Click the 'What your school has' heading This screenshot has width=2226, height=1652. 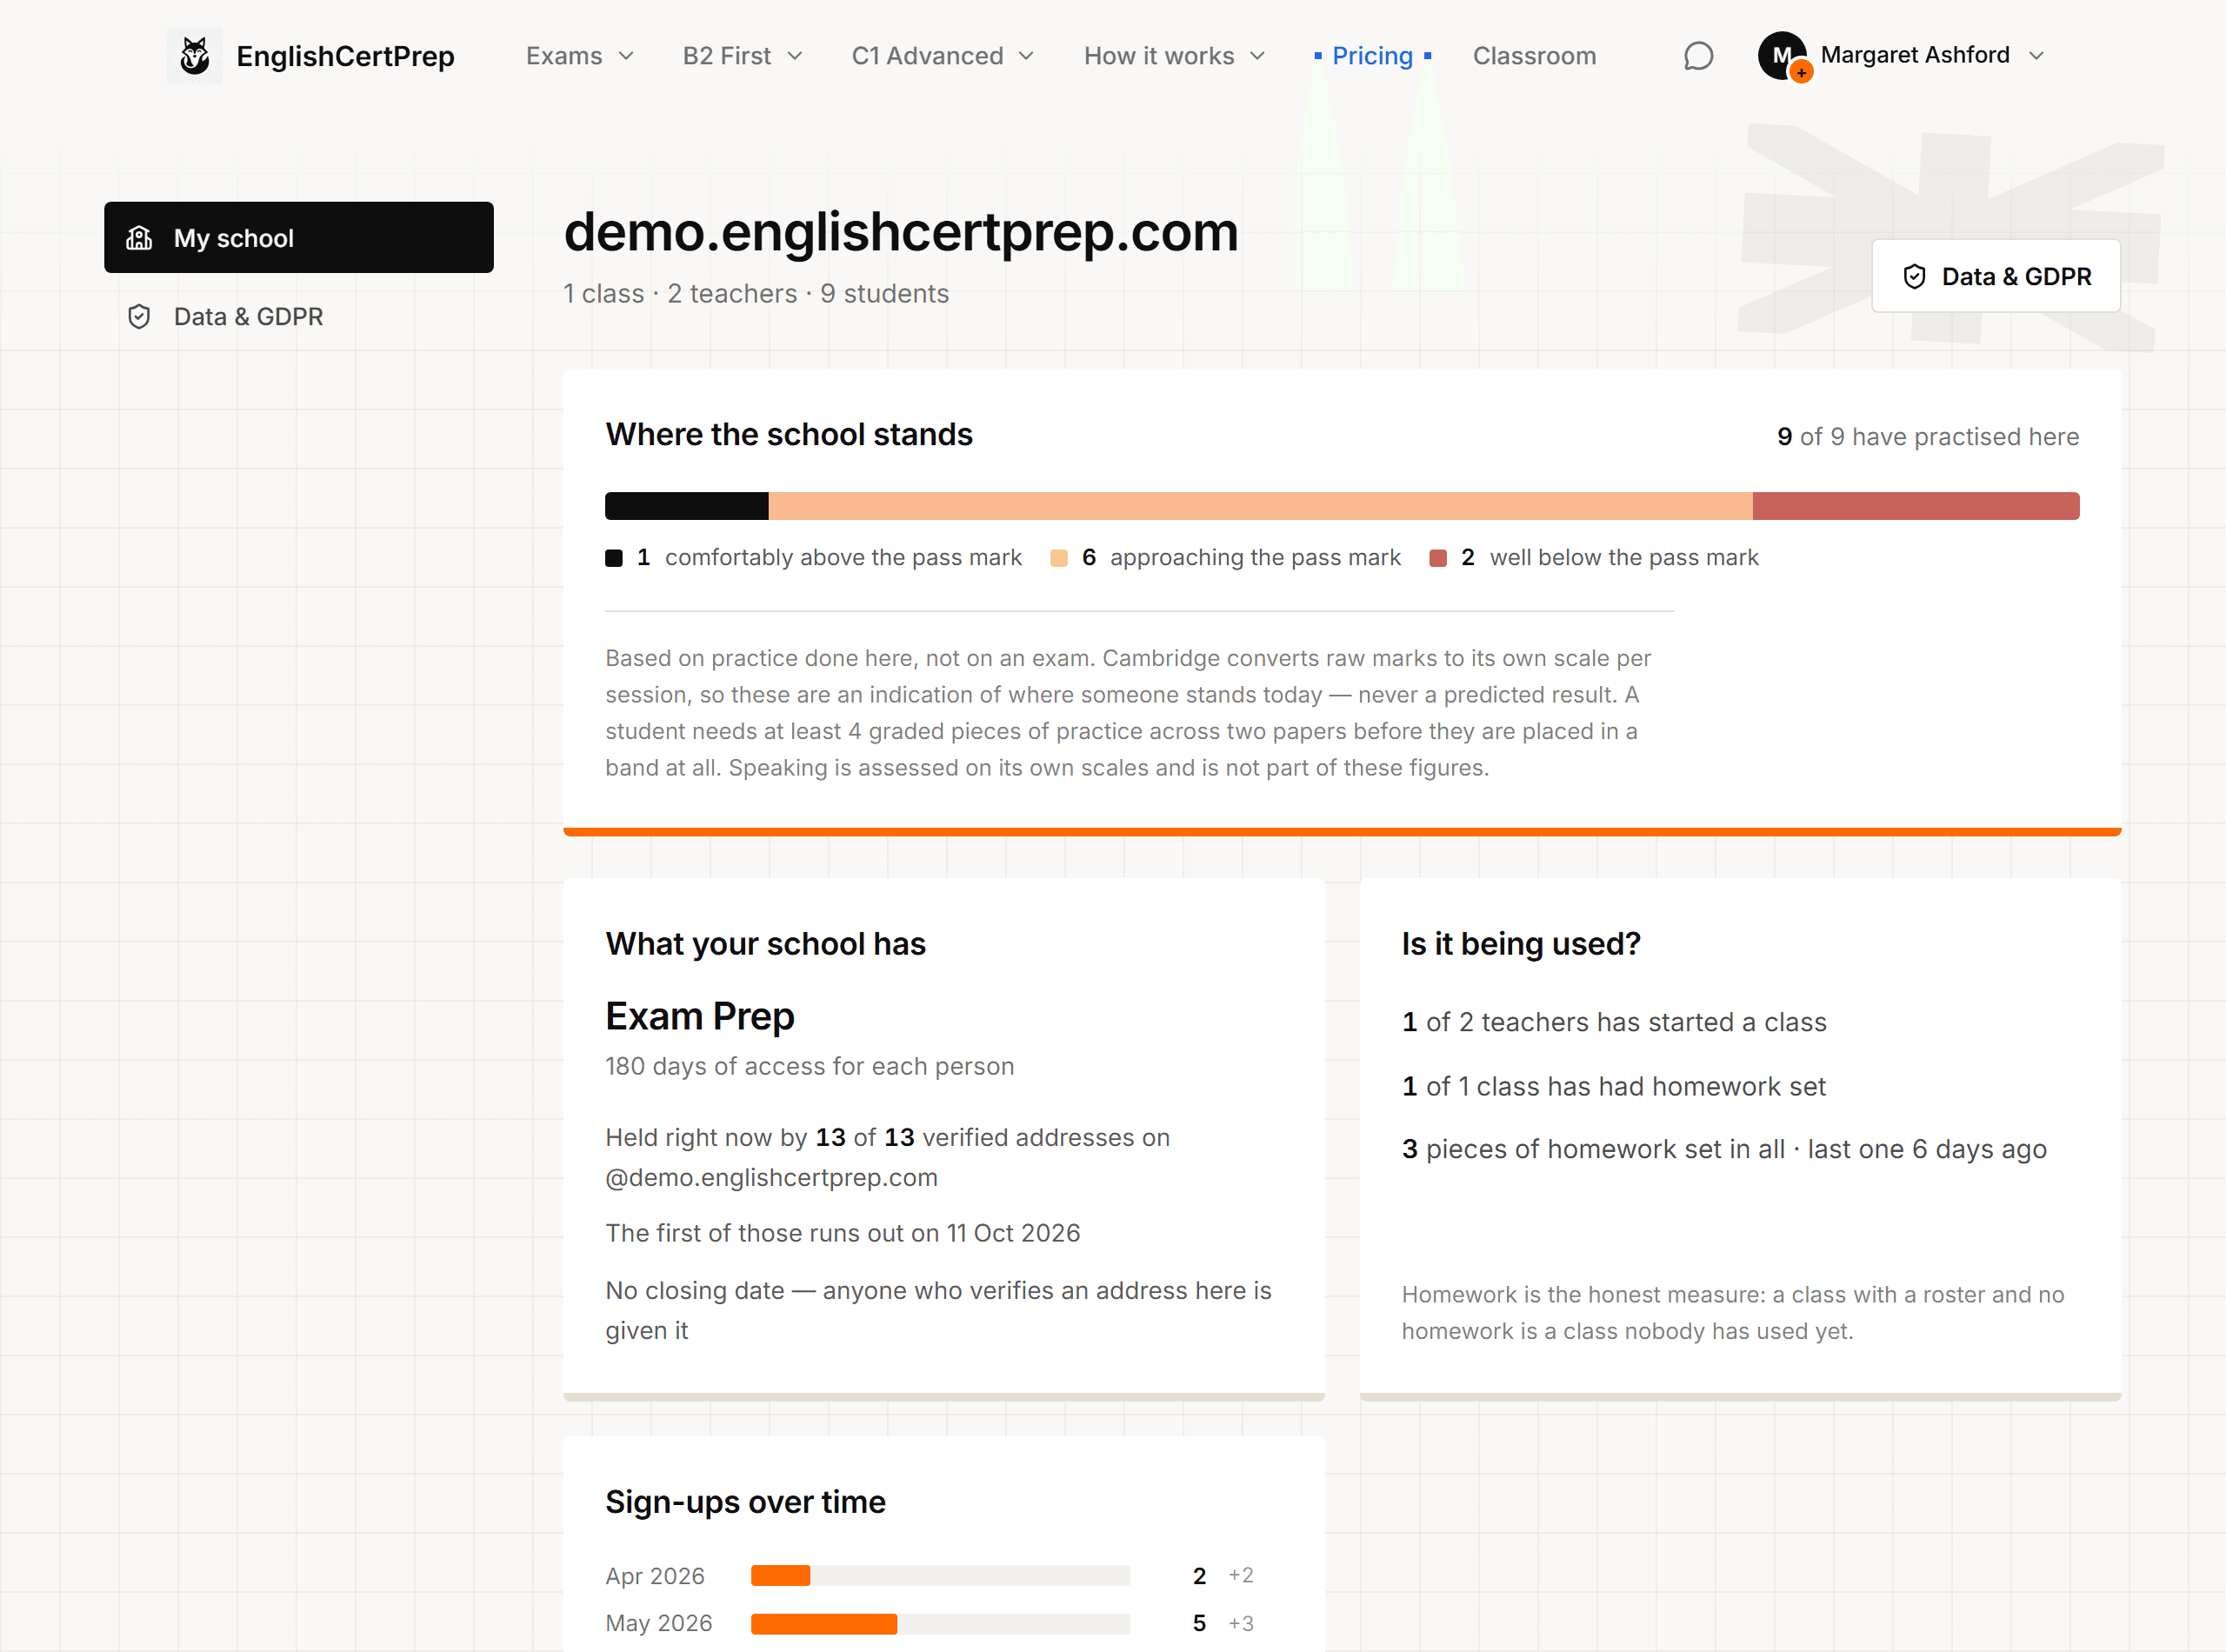(x=765, y=945)
